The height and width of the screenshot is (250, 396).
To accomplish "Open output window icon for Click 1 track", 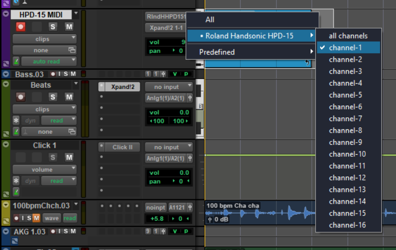I will tap(190, 158).
